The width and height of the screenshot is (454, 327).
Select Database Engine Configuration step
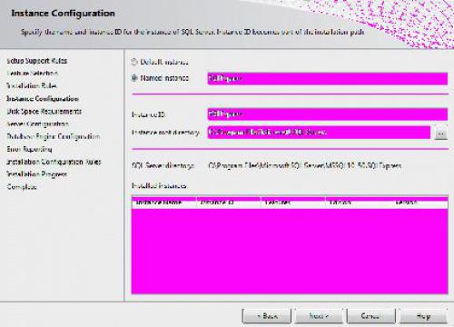pos(54,136)
